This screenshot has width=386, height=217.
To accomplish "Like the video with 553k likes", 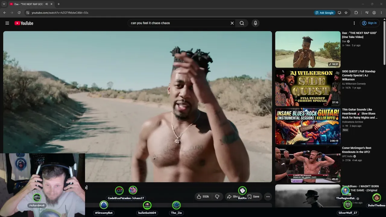I will click(x=203, y=197).
